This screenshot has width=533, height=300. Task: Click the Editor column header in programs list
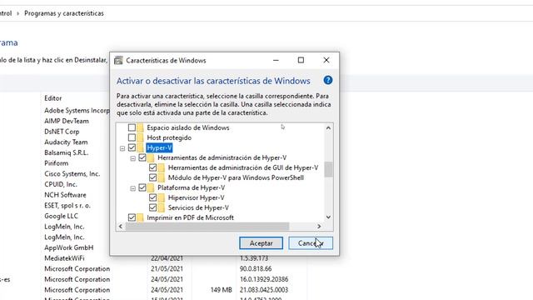[x=53, y=98]
